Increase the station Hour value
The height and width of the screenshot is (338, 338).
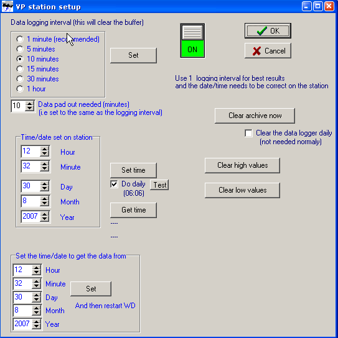coord(44,149)
